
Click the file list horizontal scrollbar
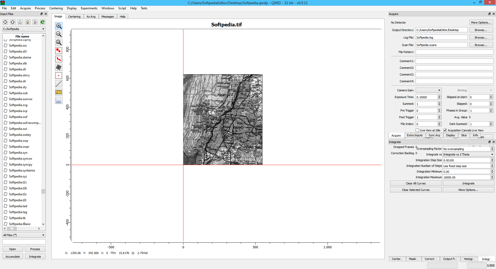[22, 229]
